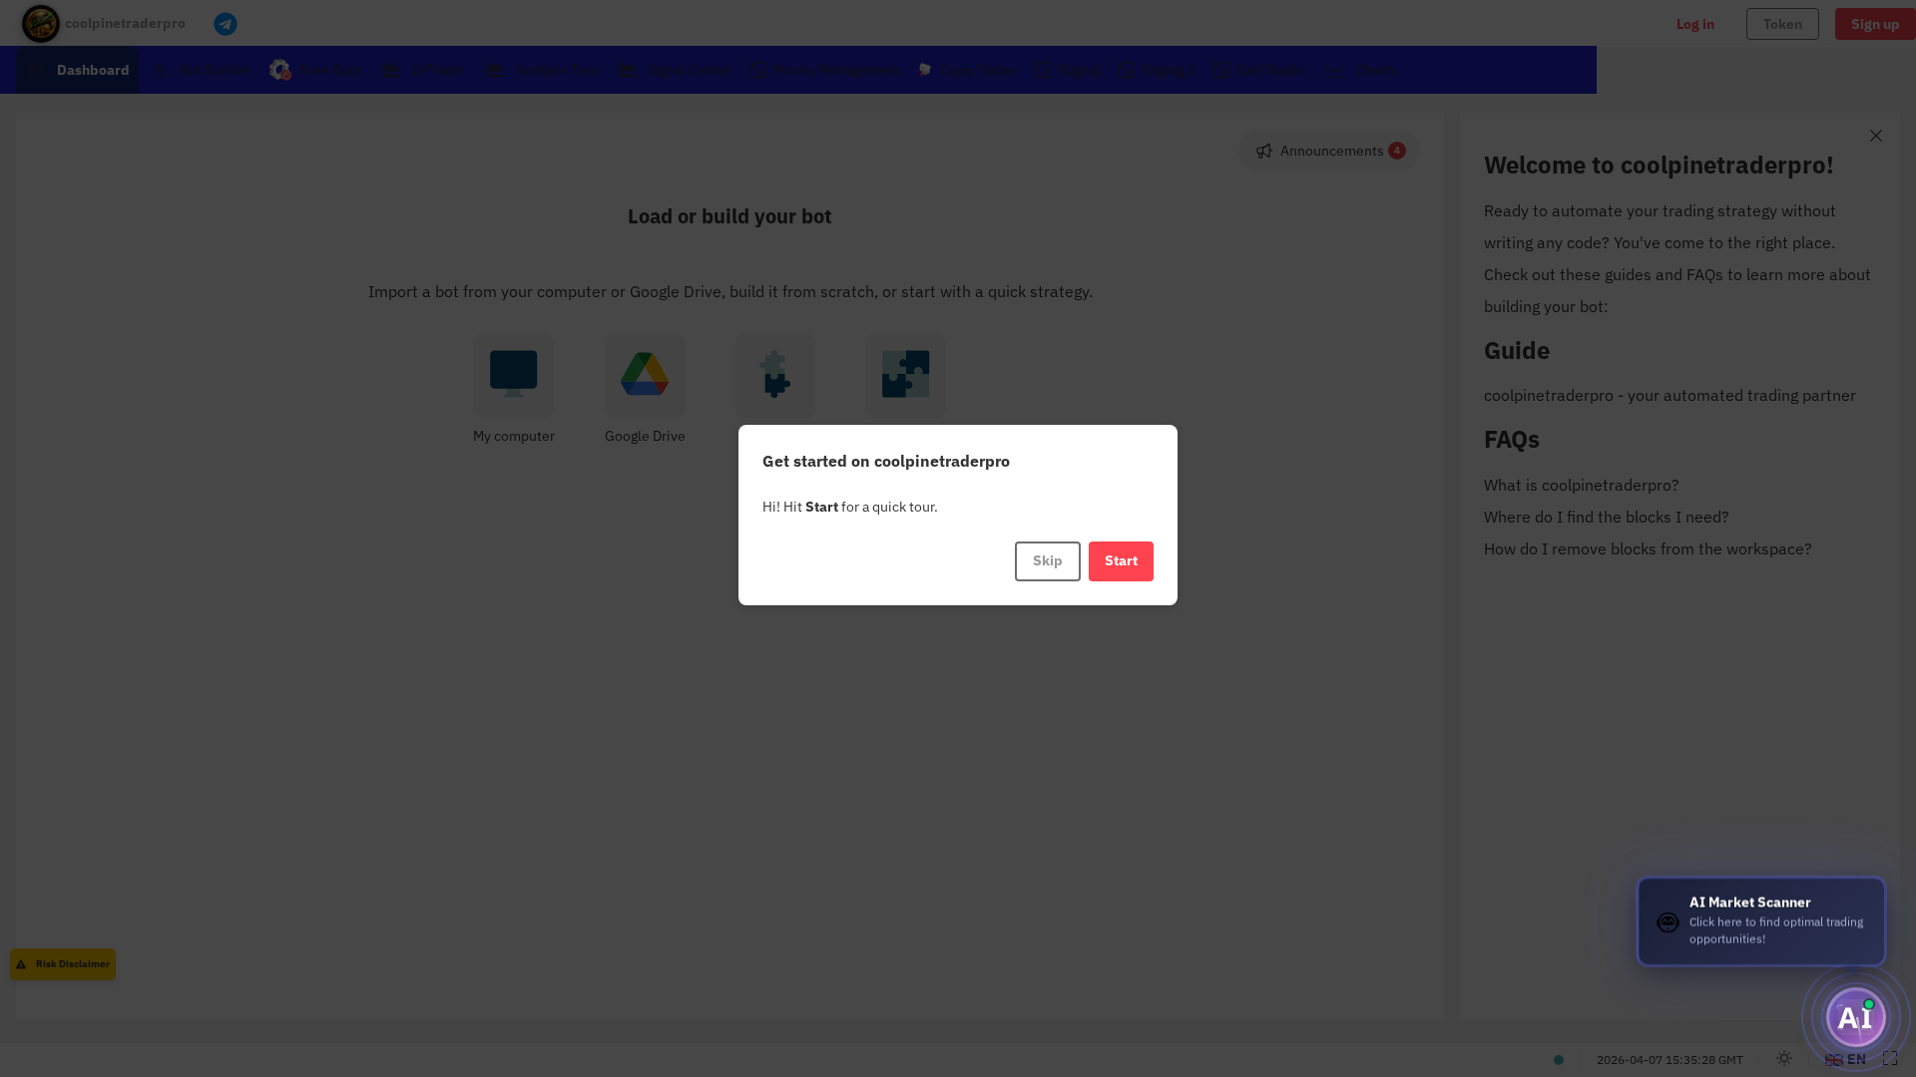Click the Announcements megaphone icon
The height and width of the screenshot is (1077, 1916).
[1264, 152]
